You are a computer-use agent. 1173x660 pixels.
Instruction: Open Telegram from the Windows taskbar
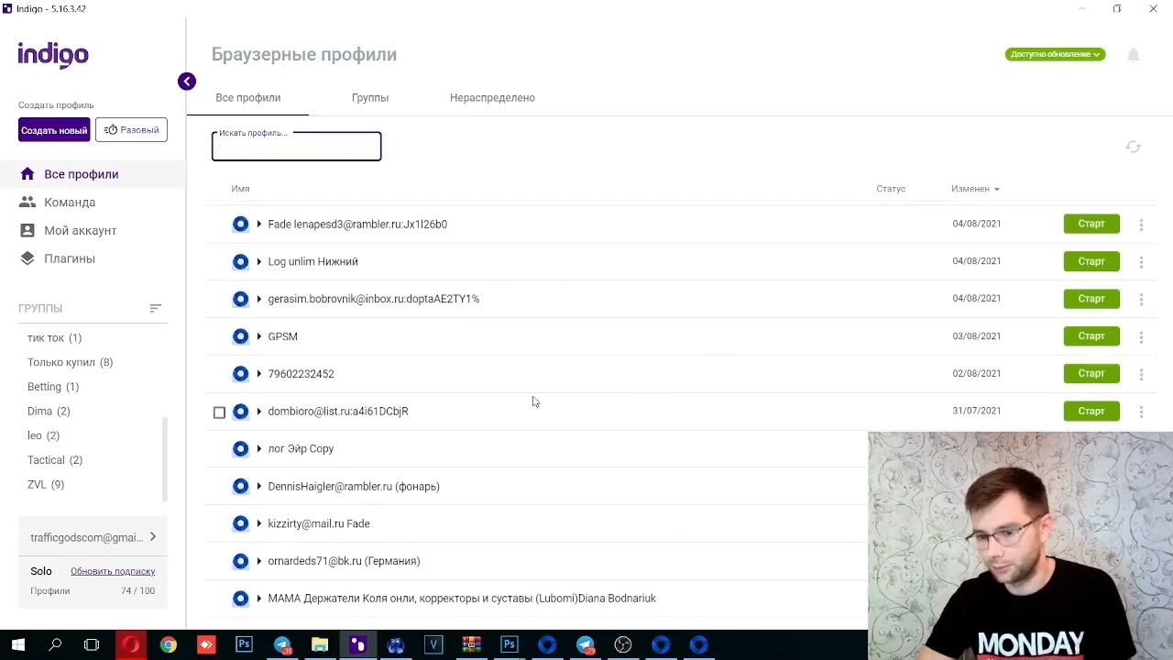pyautogui.click(x=282, y=644)
